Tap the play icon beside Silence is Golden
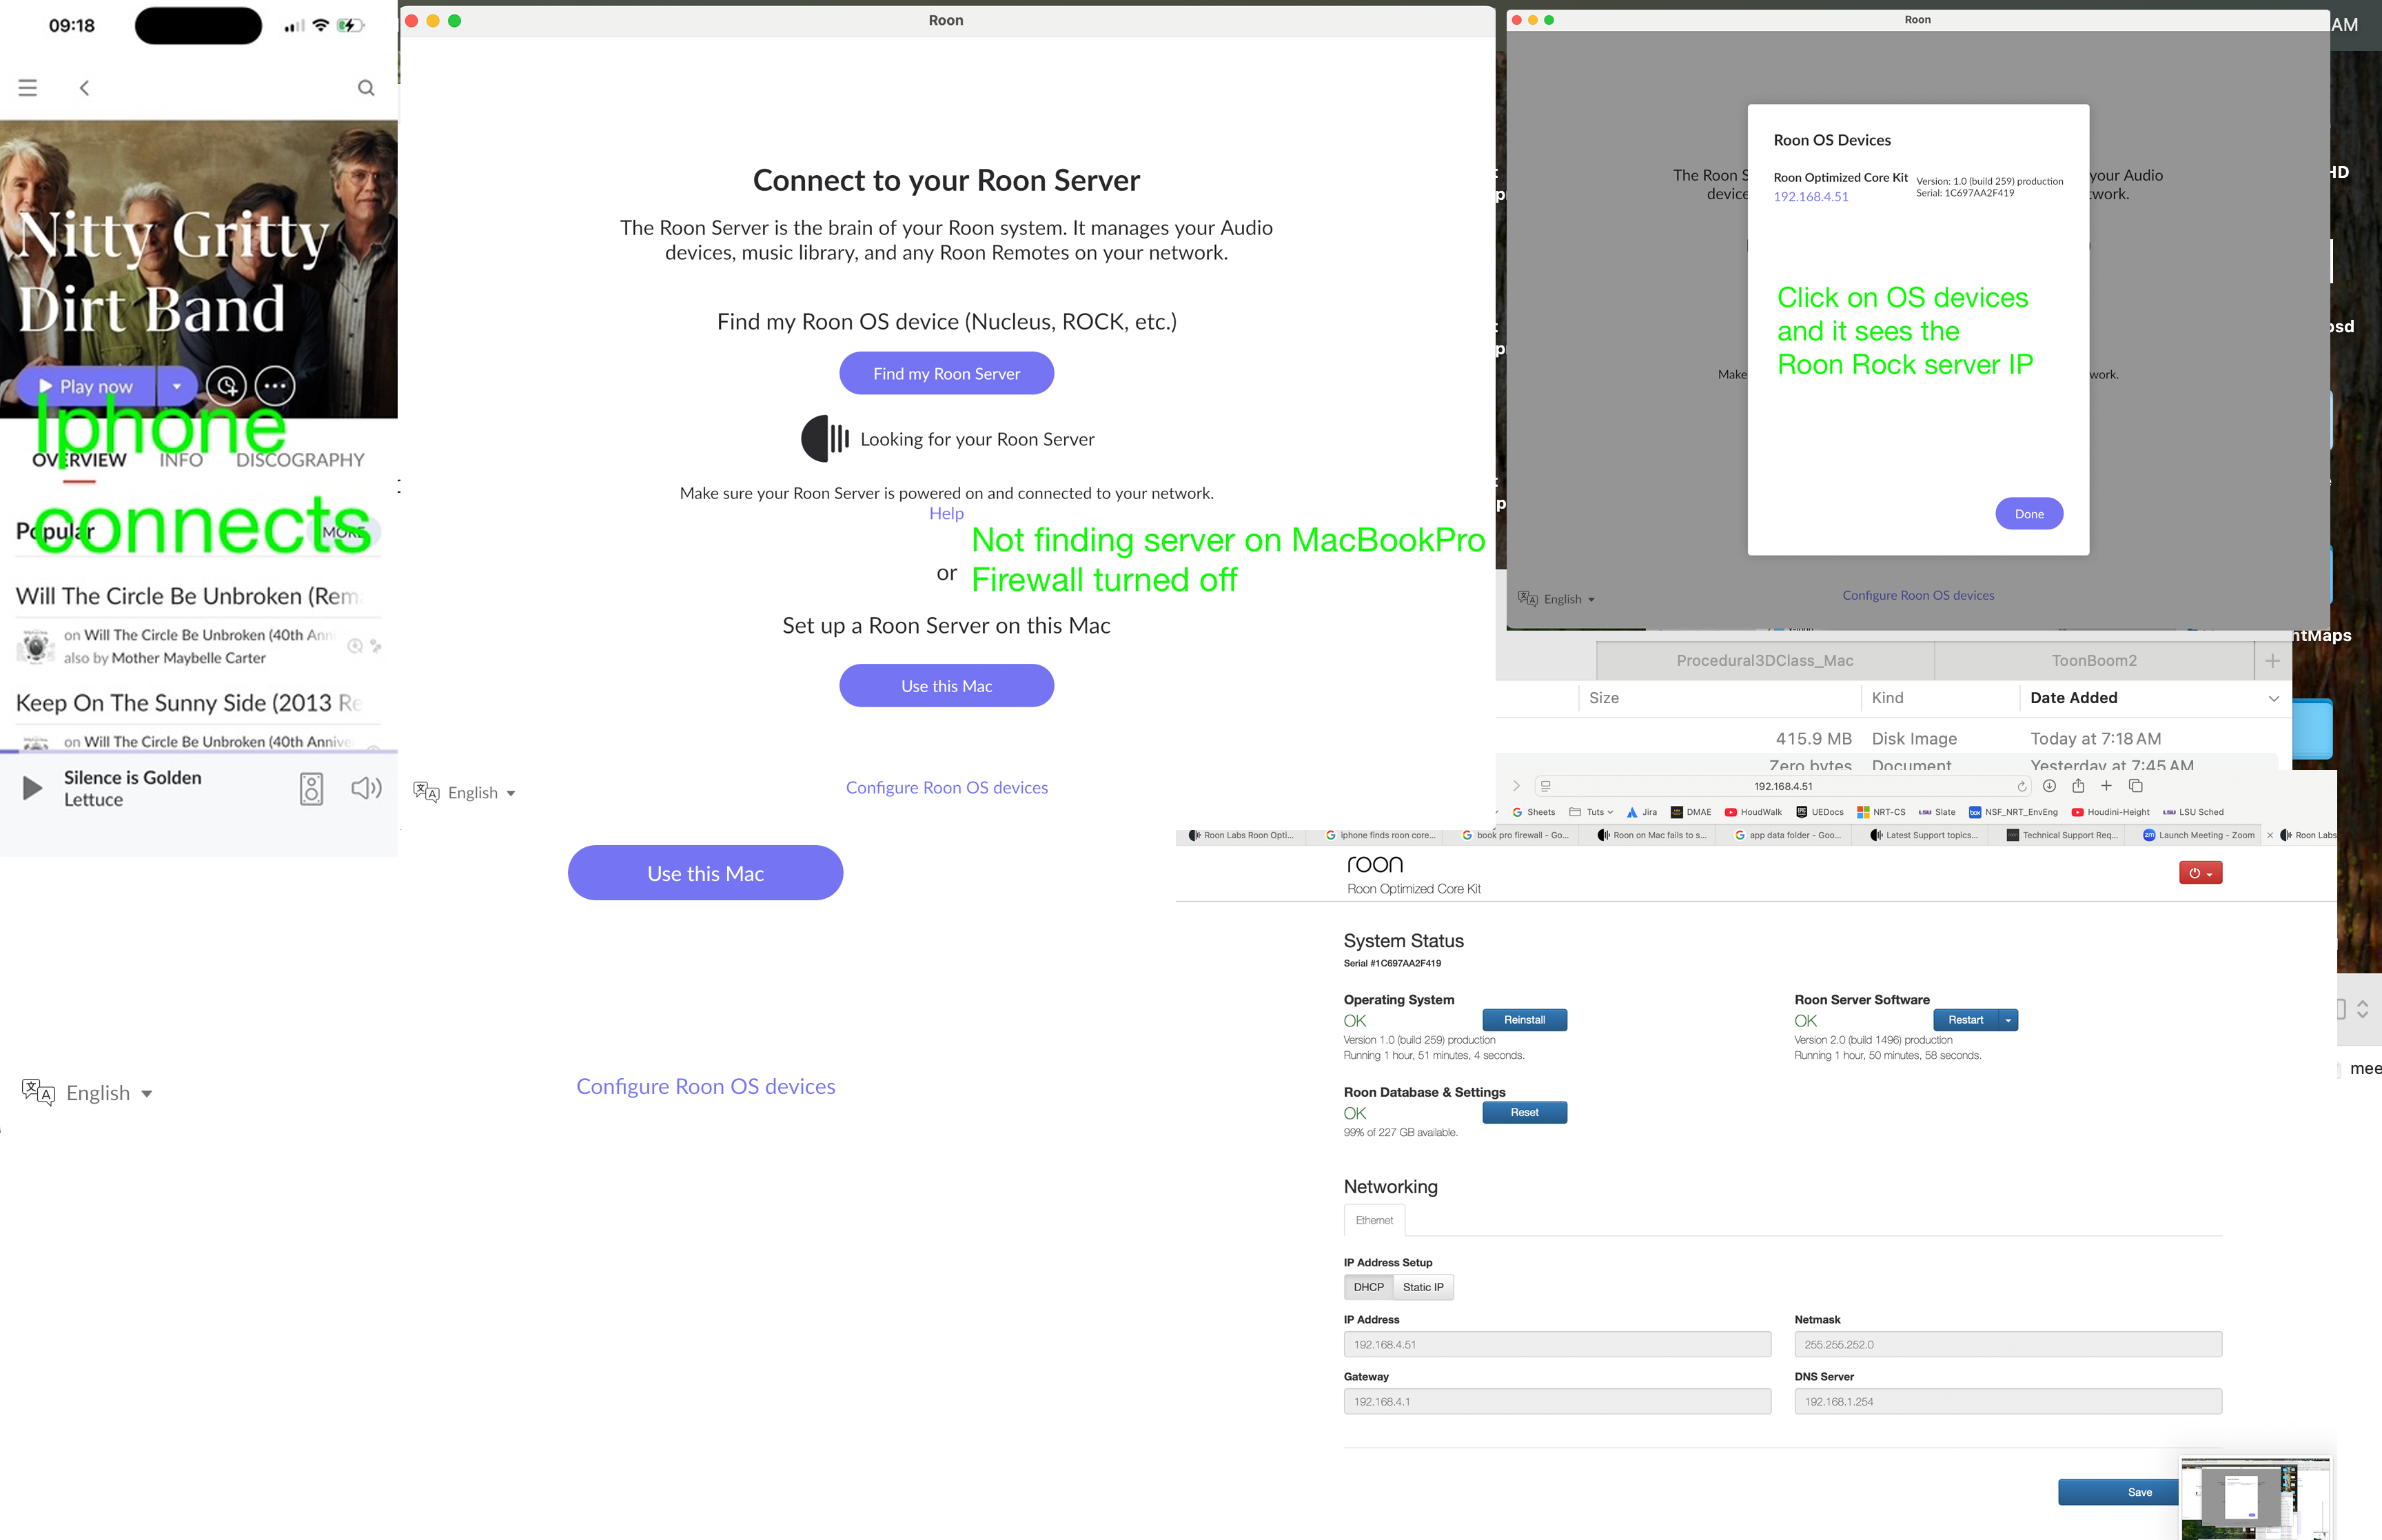The height and width of the screenshot is (1540, 2382). 32,788
